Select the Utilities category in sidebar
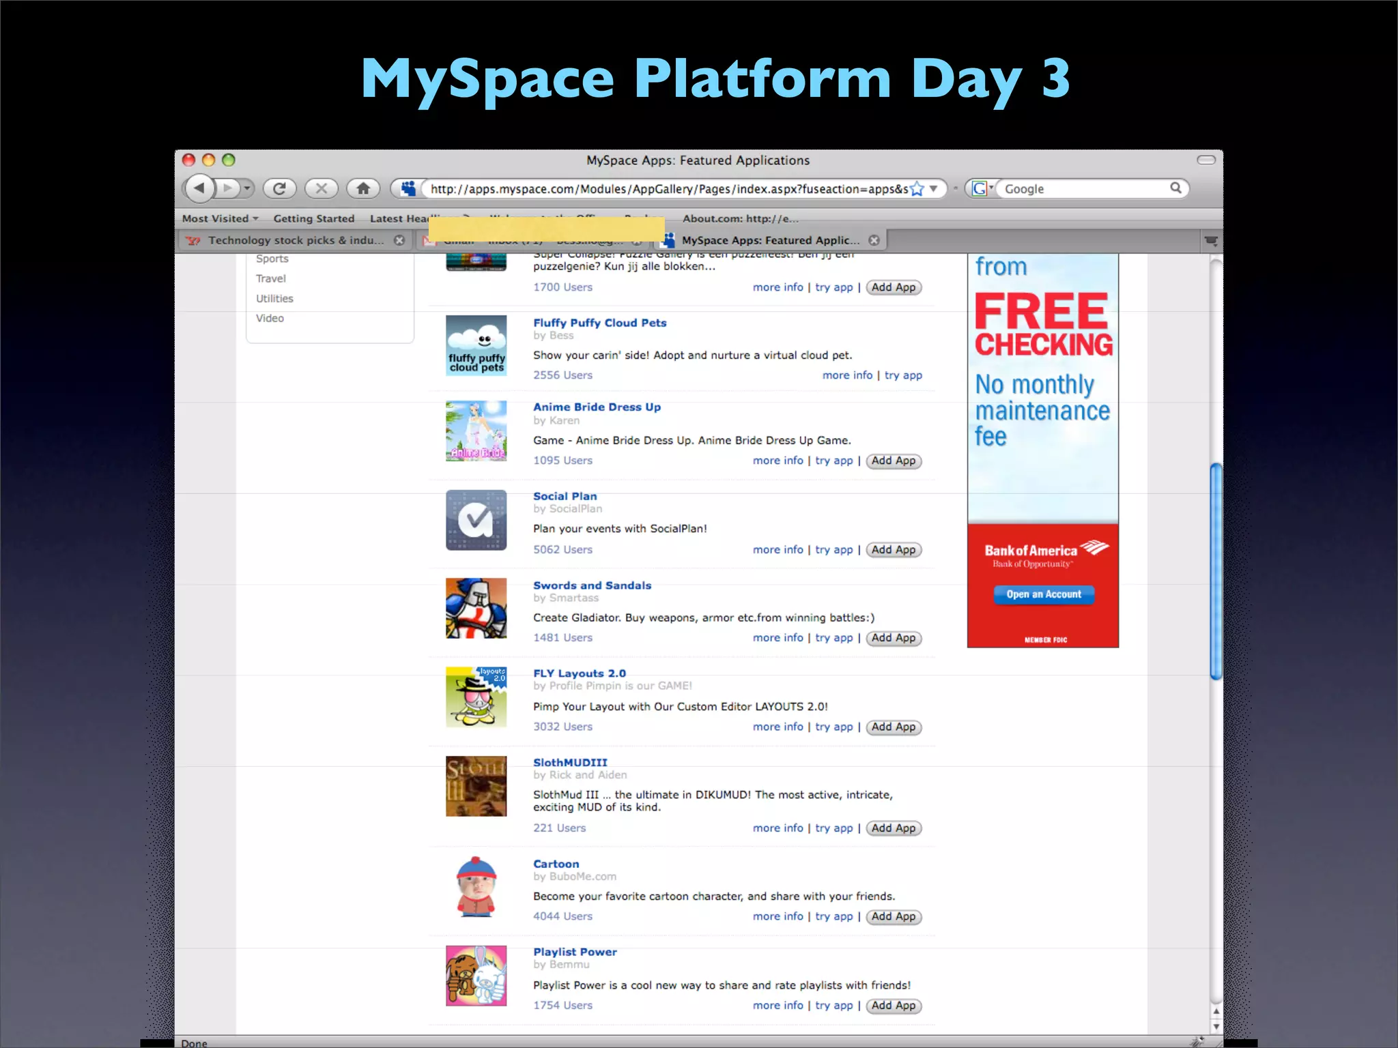 pyautogui.click(x=274, y=298)
